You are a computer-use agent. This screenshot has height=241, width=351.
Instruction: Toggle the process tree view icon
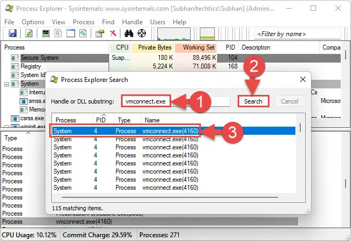[x=58, y=33]
